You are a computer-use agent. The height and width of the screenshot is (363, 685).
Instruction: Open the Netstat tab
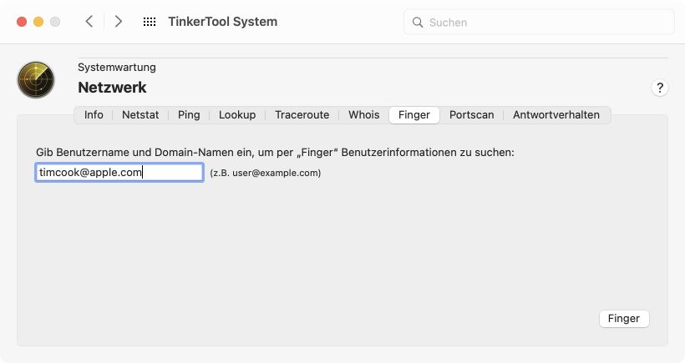point(140,115)
